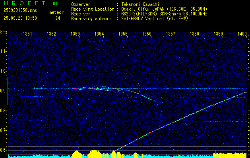Click the 1359 time axis marker
Image resolution: width=250 pixels, height=158 pixels.
[x=218, y=34]
